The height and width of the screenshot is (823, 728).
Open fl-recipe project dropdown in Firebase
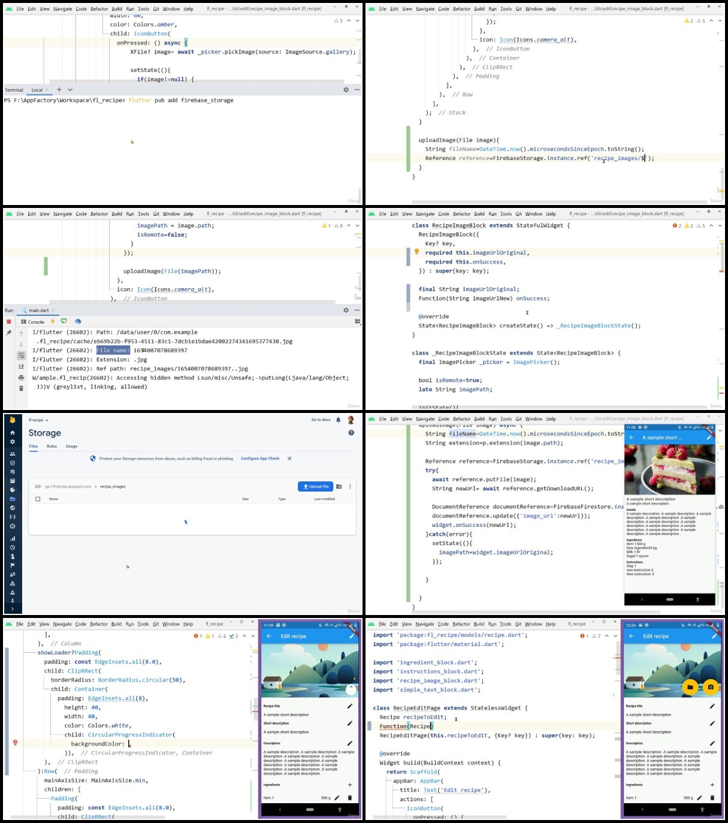pyautogui.click(x=38, y=420)
